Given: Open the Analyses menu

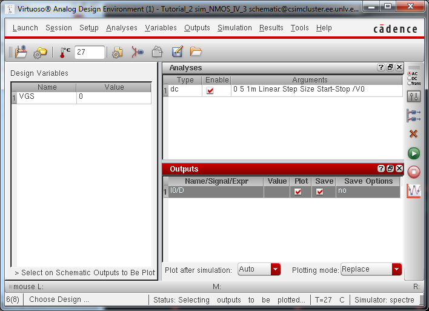Looking at the screenshot, I should coord(122,28).
